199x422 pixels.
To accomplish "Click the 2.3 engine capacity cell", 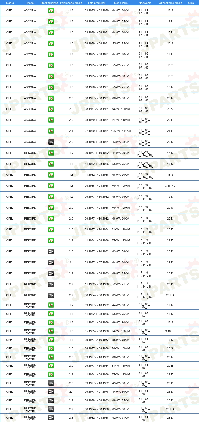I will click(x=71, y=418).
